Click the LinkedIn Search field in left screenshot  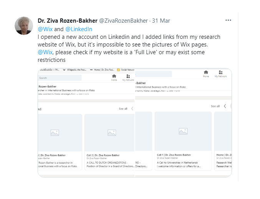tap(60, 78)
